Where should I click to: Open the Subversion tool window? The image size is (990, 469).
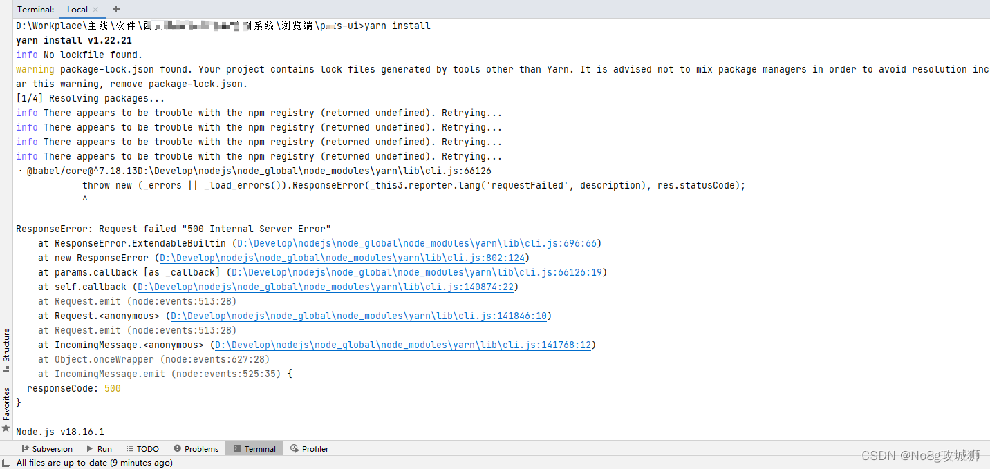[47, 448]
